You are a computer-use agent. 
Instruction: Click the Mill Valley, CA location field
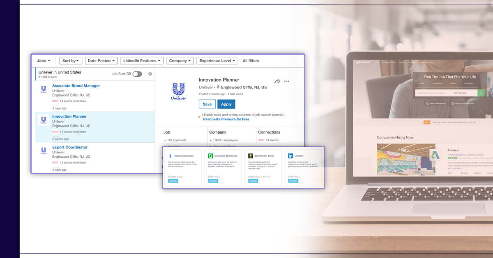[x=465, y=93]
